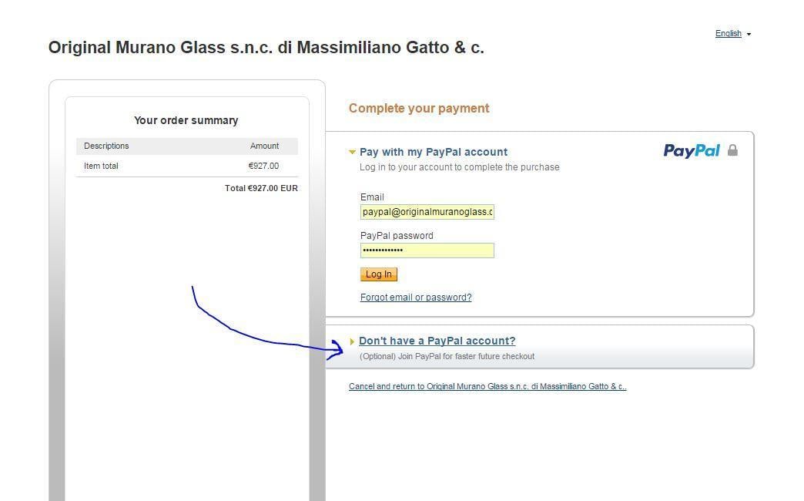Viewport: 804px width, 501px height.
Task: Click 'Pay with my PayPal account' heading
Action: pos(434,152)
